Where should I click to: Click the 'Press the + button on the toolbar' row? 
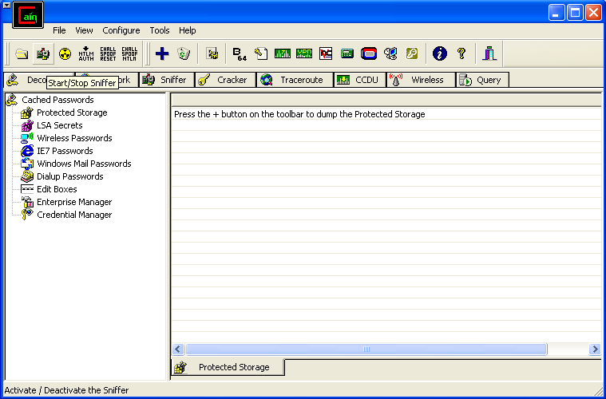(386, 114)
